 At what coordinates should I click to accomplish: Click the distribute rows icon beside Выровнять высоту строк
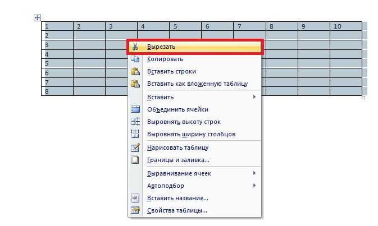(135, 122)
